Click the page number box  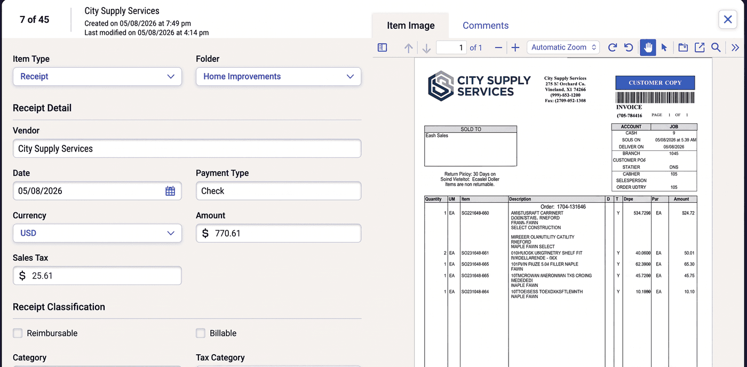[451, 47]
